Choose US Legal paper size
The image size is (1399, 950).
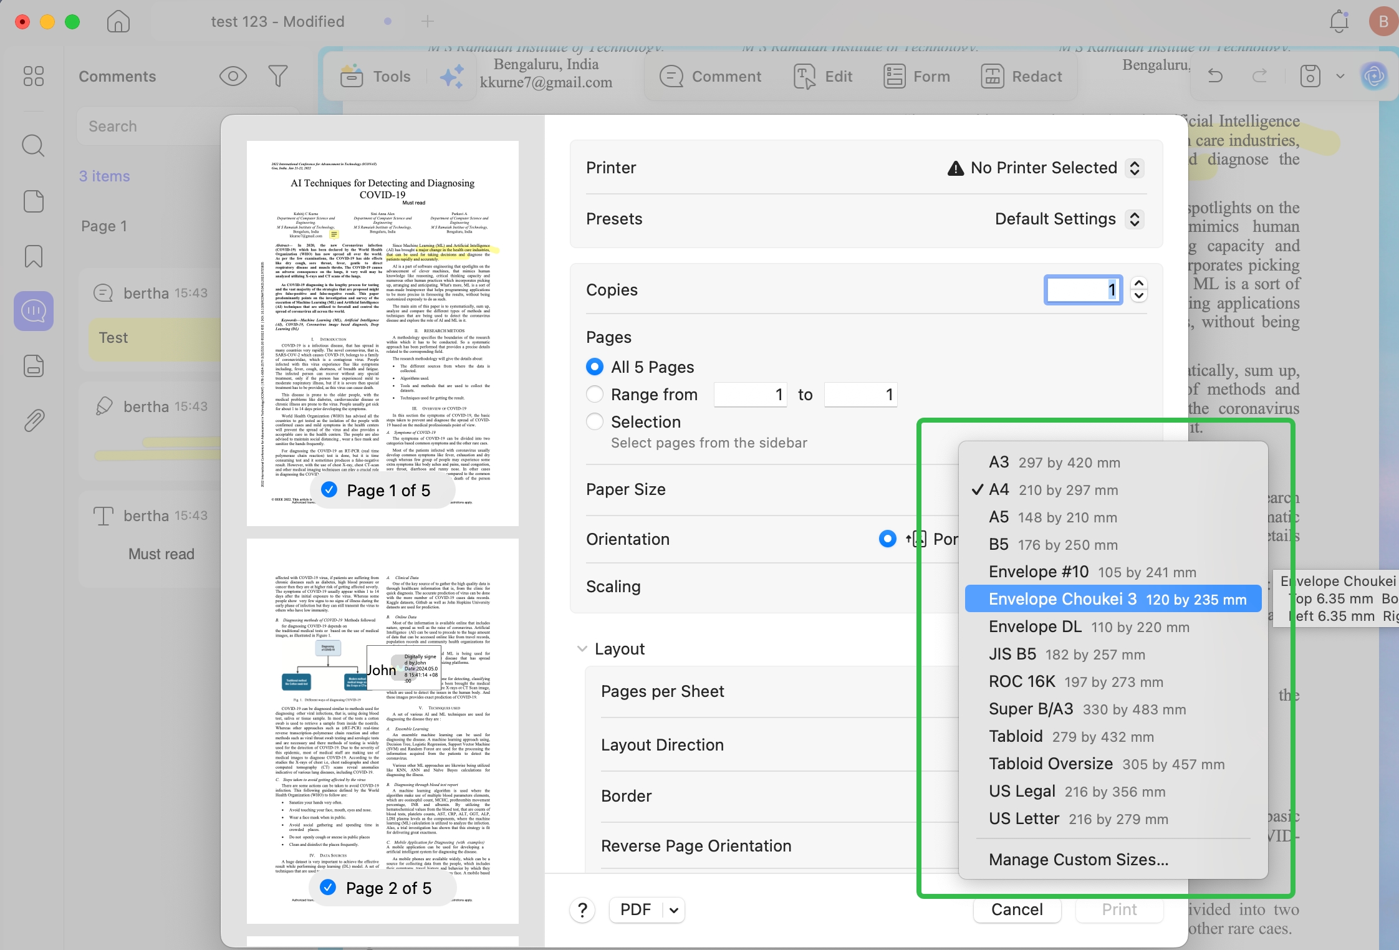(x=1113, y=792)
